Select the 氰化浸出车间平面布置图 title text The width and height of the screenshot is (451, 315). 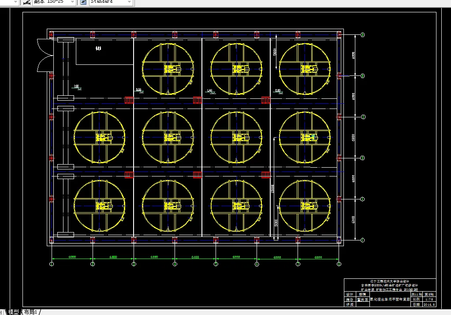click(x=390, y=300)
